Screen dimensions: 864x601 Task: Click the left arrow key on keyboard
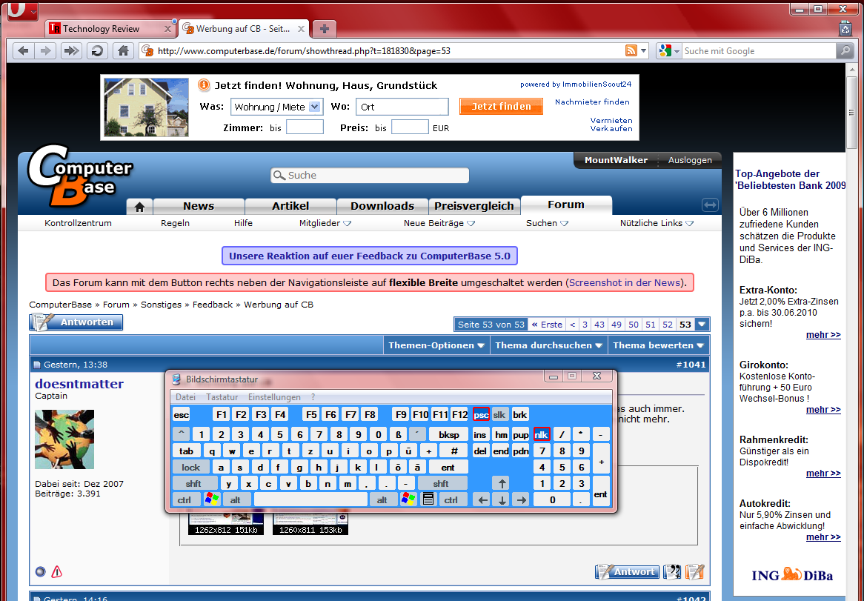click(482, 499)
